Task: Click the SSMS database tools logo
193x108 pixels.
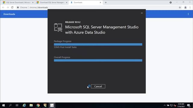Action: click(x=58, y=28)
